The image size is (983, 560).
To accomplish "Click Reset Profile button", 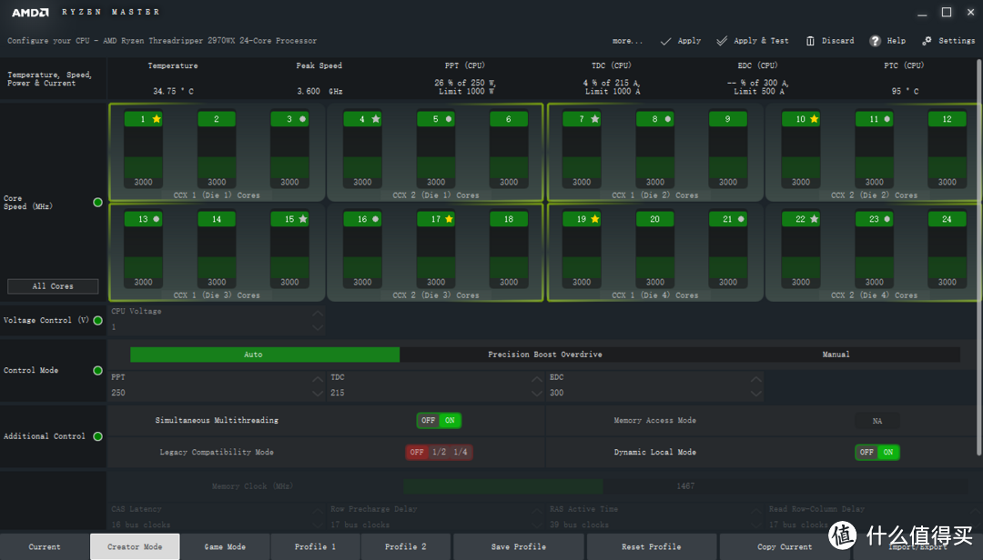I will 652,547.
